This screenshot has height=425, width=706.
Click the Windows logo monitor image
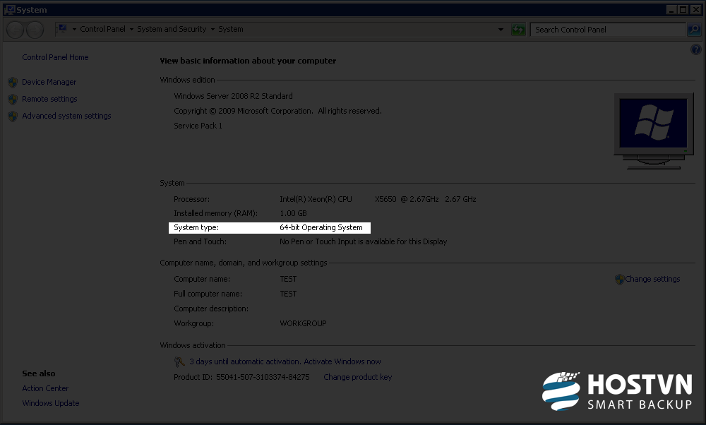coord(653,131)
